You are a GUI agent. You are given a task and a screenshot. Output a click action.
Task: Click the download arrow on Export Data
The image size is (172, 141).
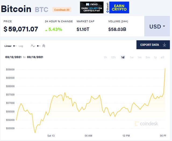click(164, 45)
